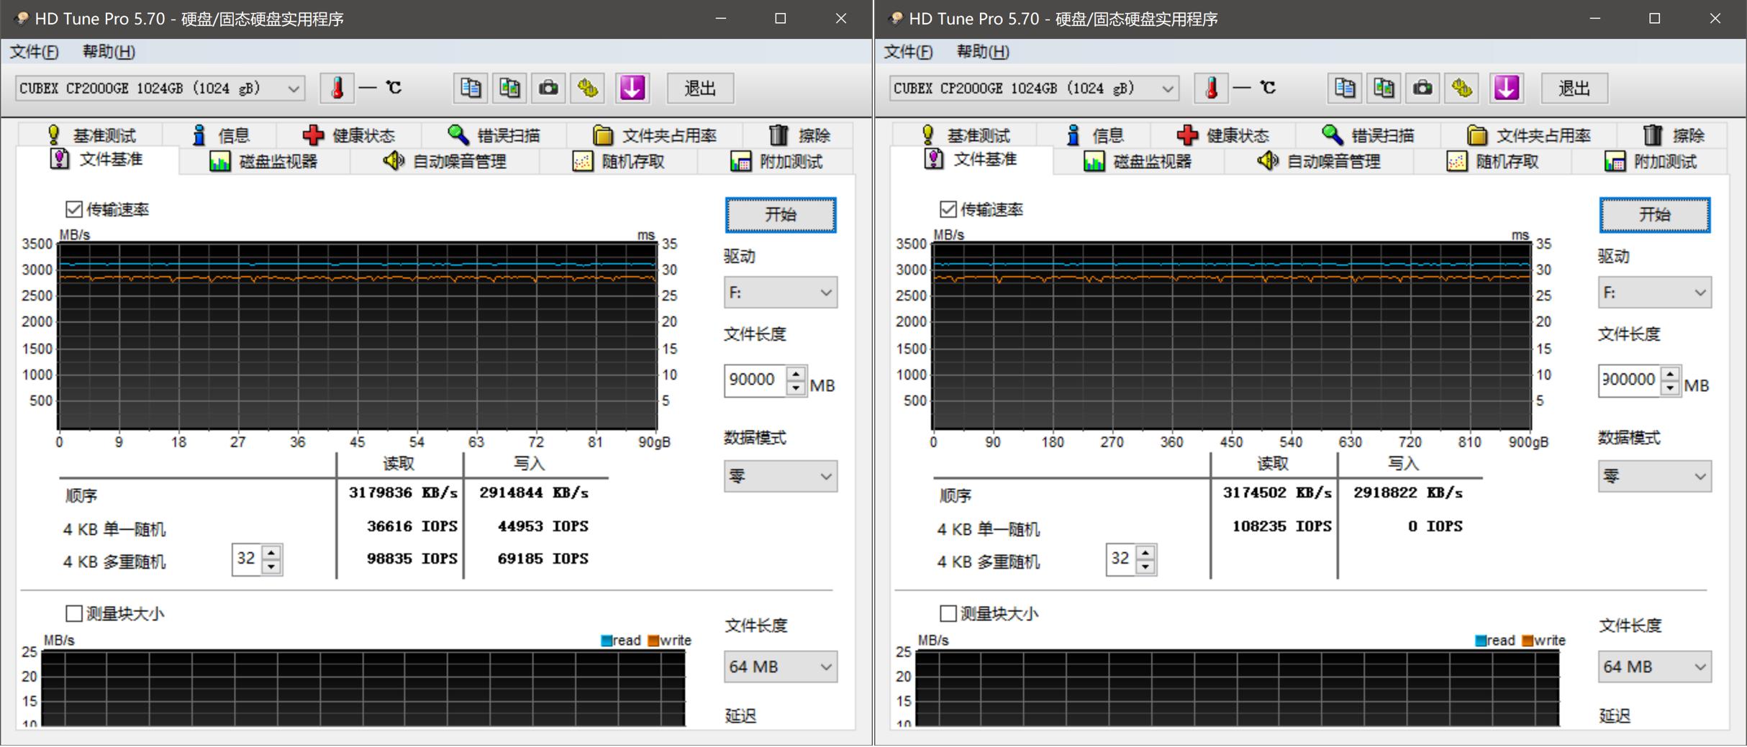This screenshot has width=1747, height=747.
Task: Increase the 32 value using the up stepper arrow
Action: (x=271, y=553)
